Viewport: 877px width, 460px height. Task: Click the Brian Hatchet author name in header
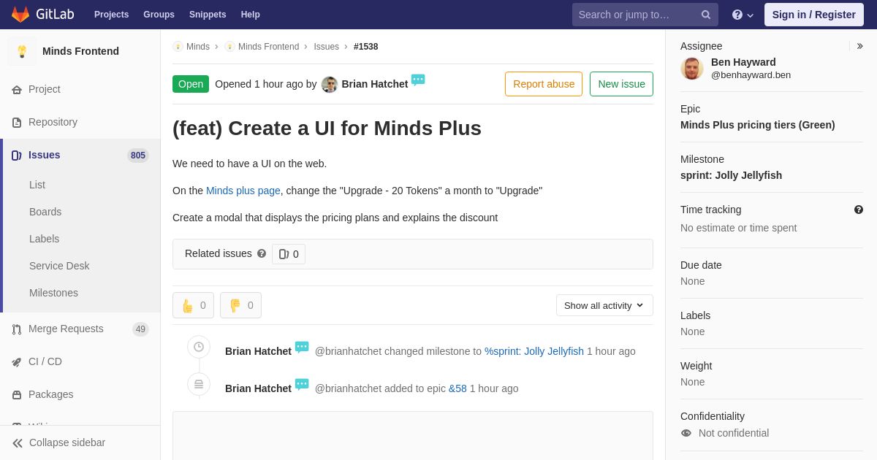[x=375, y=84]
